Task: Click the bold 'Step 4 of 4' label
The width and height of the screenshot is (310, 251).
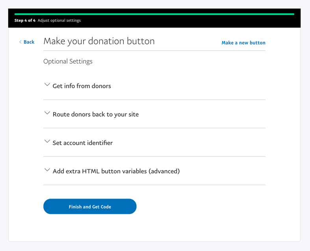Action: click(25, 20)
